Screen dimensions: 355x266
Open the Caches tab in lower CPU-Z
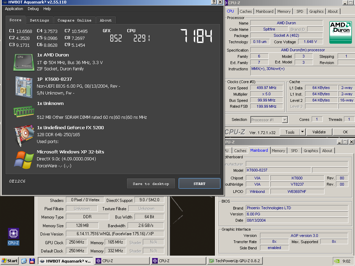pos(240,151)
